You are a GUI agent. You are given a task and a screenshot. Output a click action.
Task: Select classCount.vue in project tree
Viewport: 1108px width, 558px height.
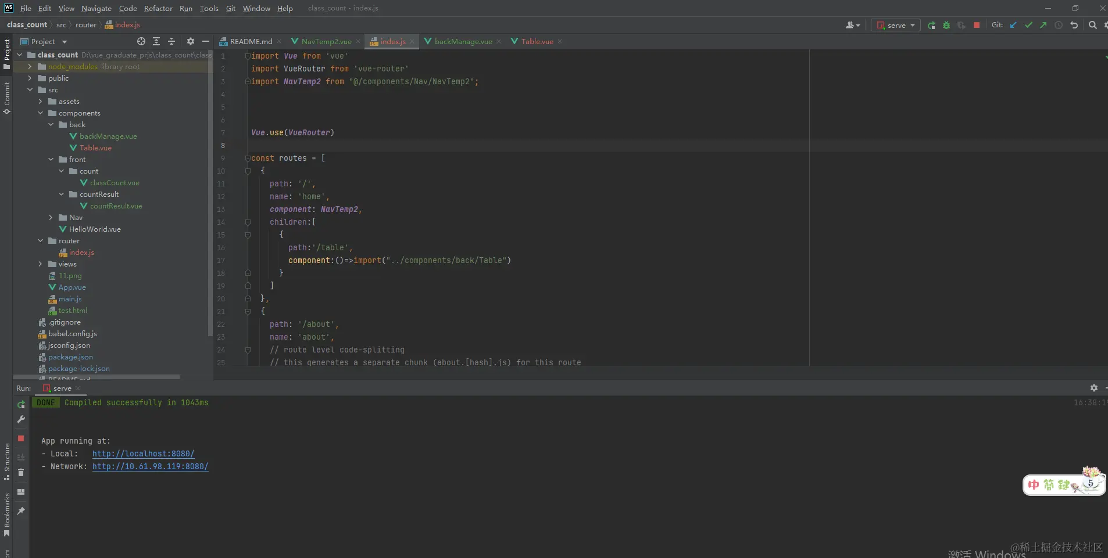[x=115, y=183]
